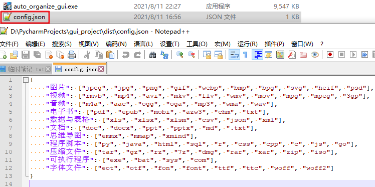
Task: Select config.json in the file list
Action: (x=29, y=17)
